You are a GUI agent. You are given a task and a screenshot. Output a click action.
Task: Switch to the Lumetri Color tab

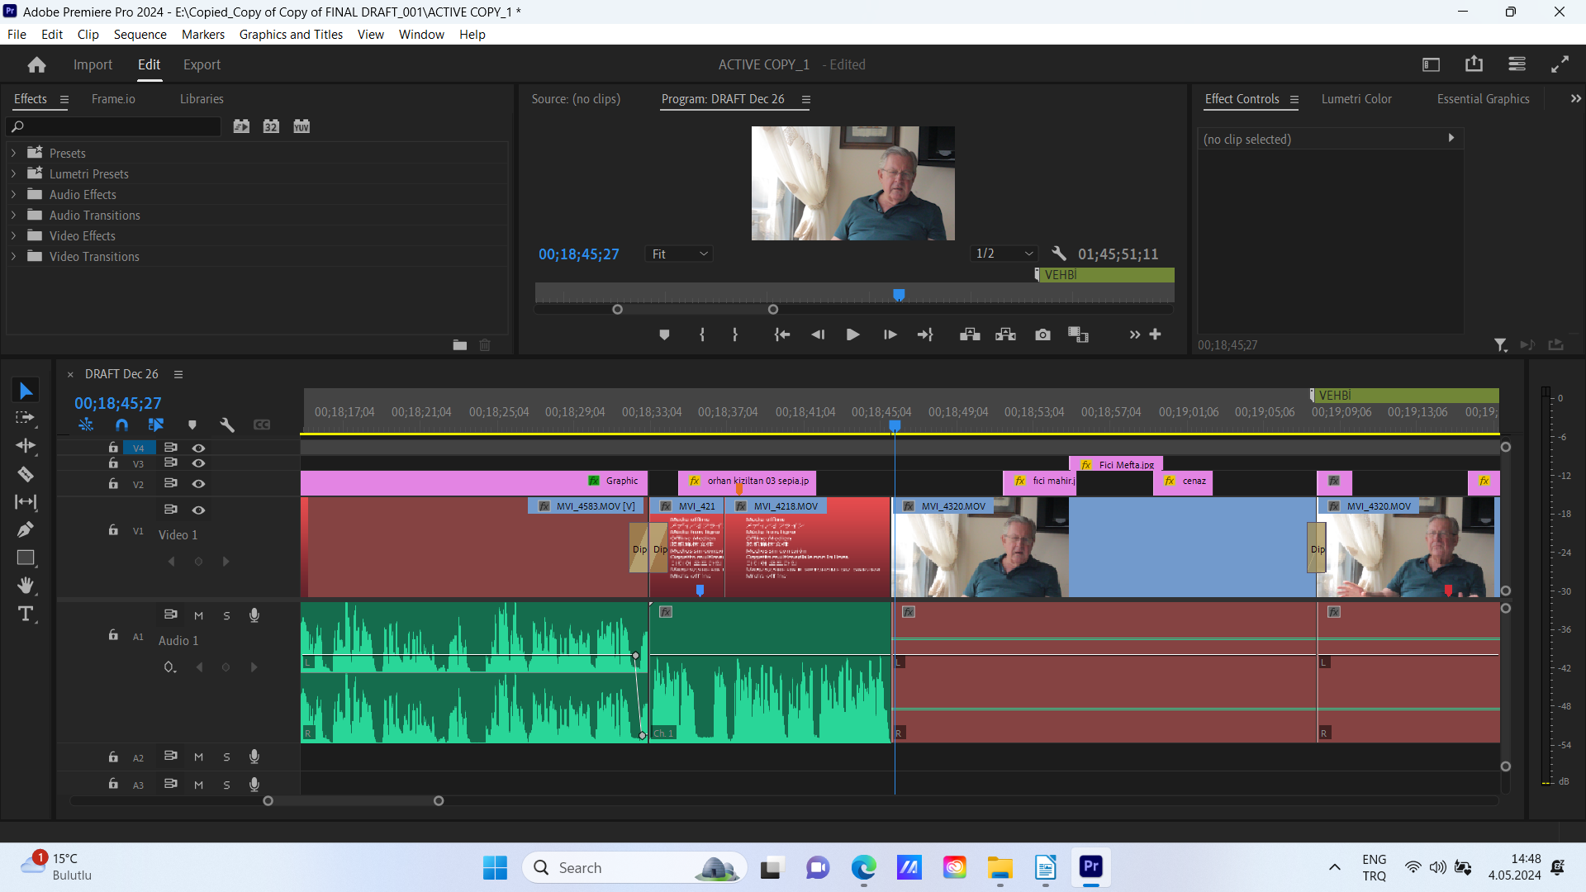(1356, 98)
